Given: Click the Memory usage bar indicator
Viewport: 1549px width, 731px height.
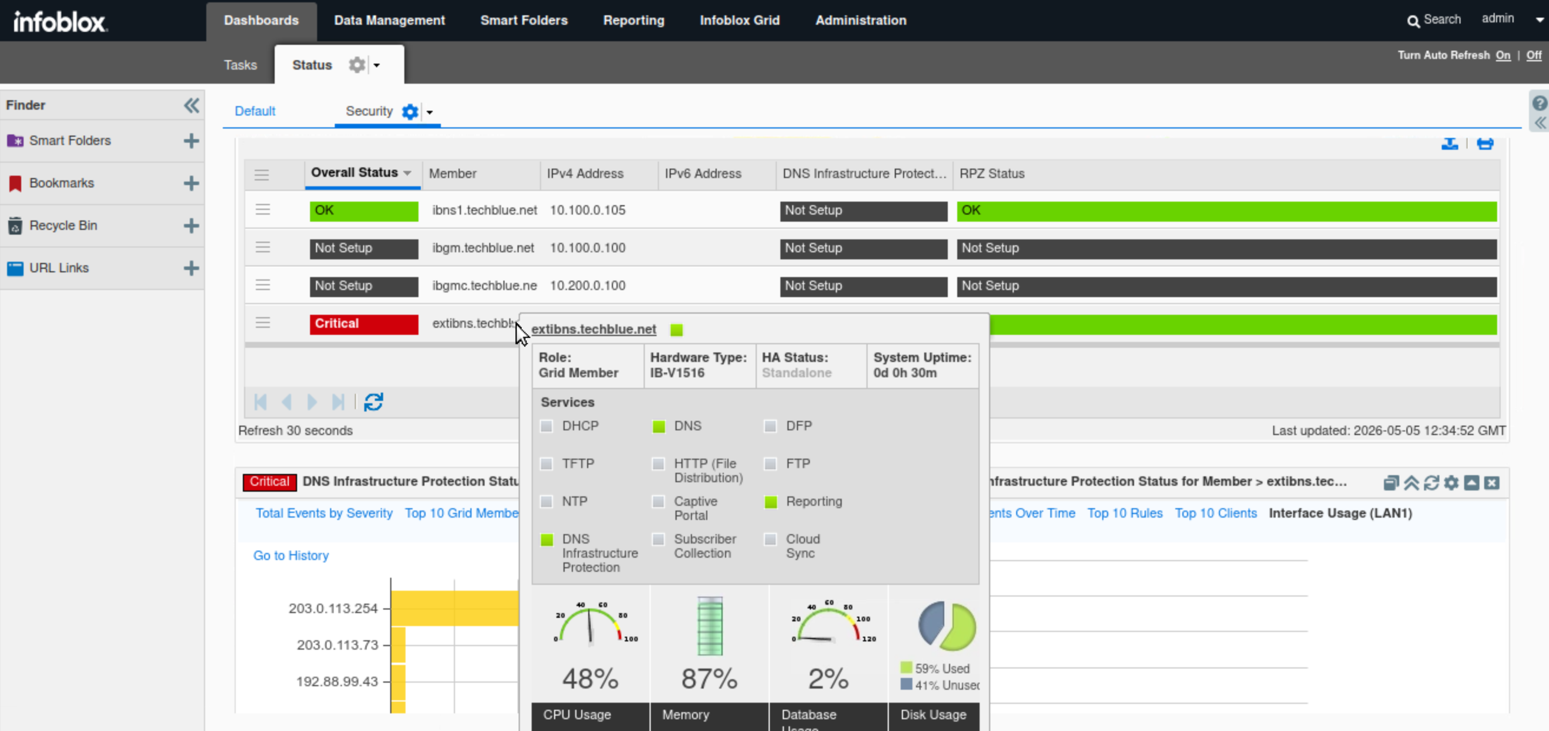Looking at the screenshot, I should [710, 625].
